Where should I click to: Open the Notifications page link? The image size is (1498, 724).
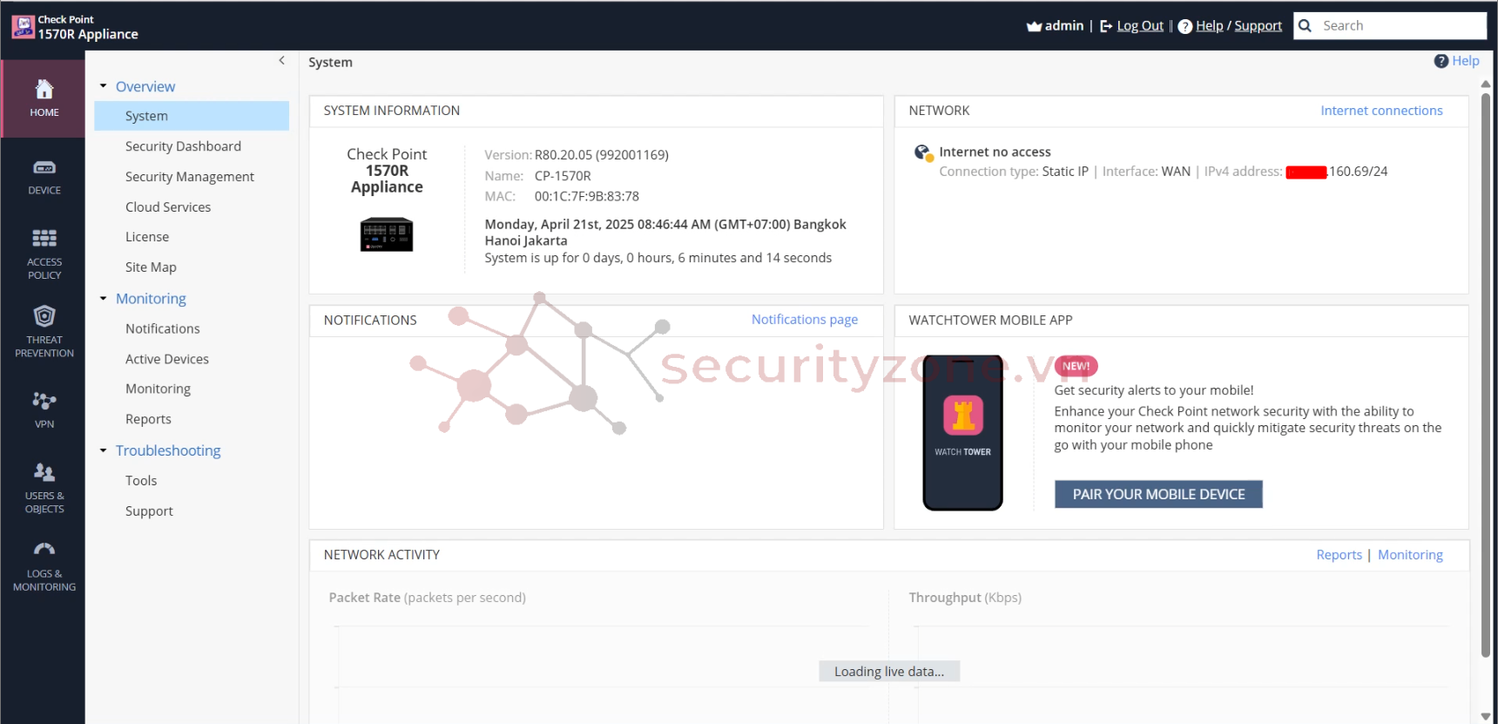click(x=805, y=320)
